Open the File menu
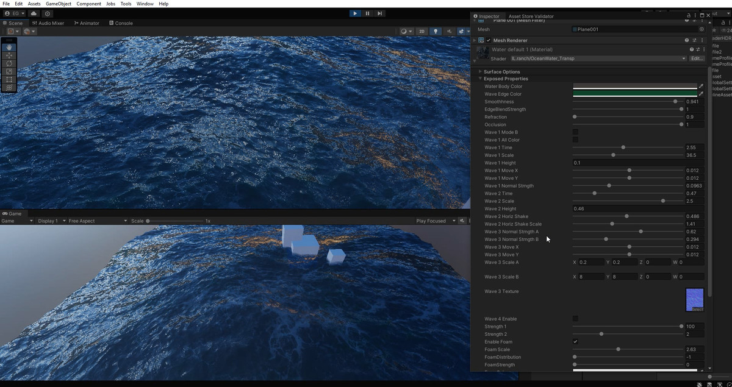The height and width of the screenshot is (387, 732). (6, 4)
